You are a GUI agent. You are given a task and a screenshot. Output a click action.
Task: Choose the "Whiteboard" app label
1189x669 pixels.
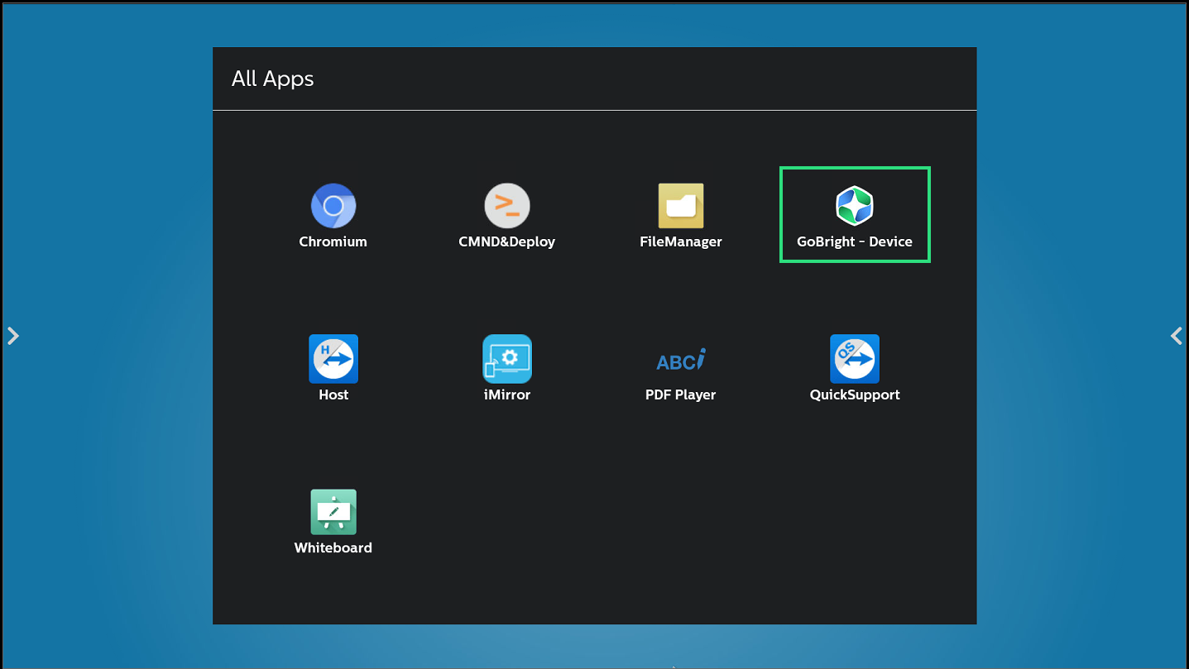[x=333, y=547]
